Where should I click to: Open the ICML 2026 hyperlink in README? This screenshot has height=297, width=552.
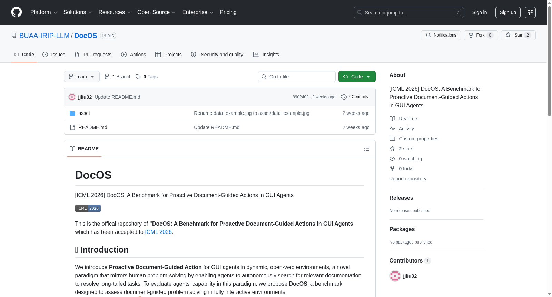click(158, 232)
